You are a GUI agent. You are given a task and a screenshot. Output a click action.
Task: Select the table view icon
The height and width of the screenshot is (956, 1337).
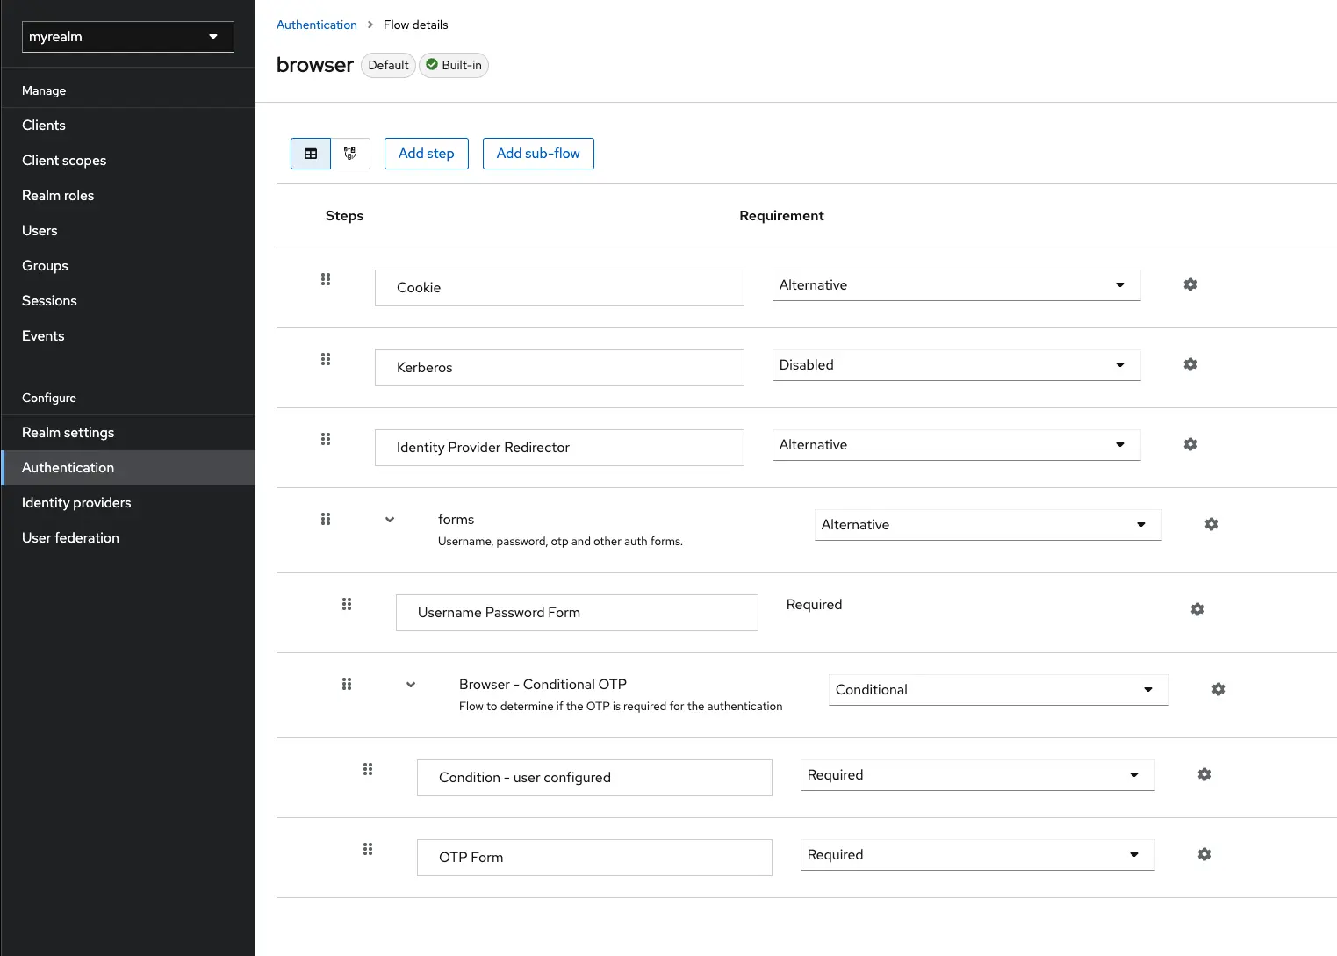click(x=311, y=153)
